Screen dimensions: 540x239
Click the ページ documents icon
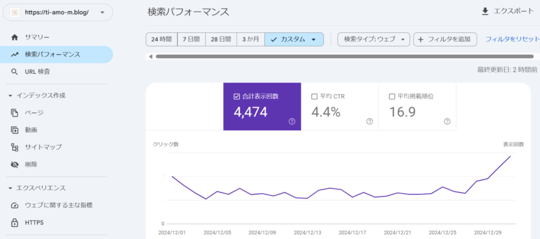[x=15, y=113]
